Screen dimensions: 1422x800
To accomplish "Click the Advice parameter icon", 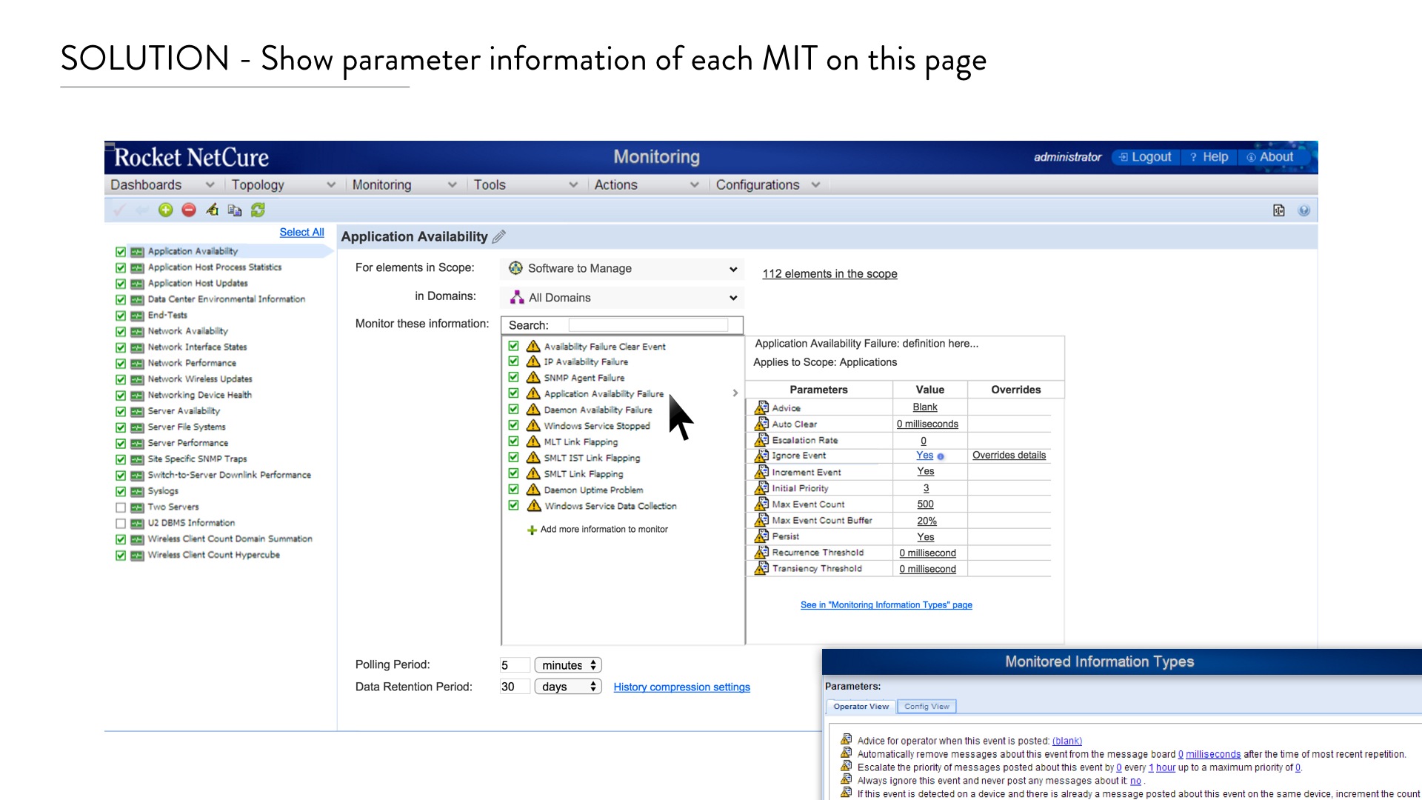I will coord(761,407).
